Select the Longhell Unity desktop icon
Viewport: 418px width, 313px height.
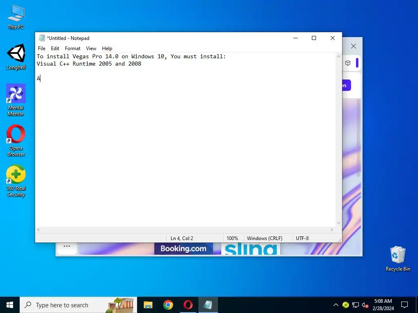tap(16, 57)
